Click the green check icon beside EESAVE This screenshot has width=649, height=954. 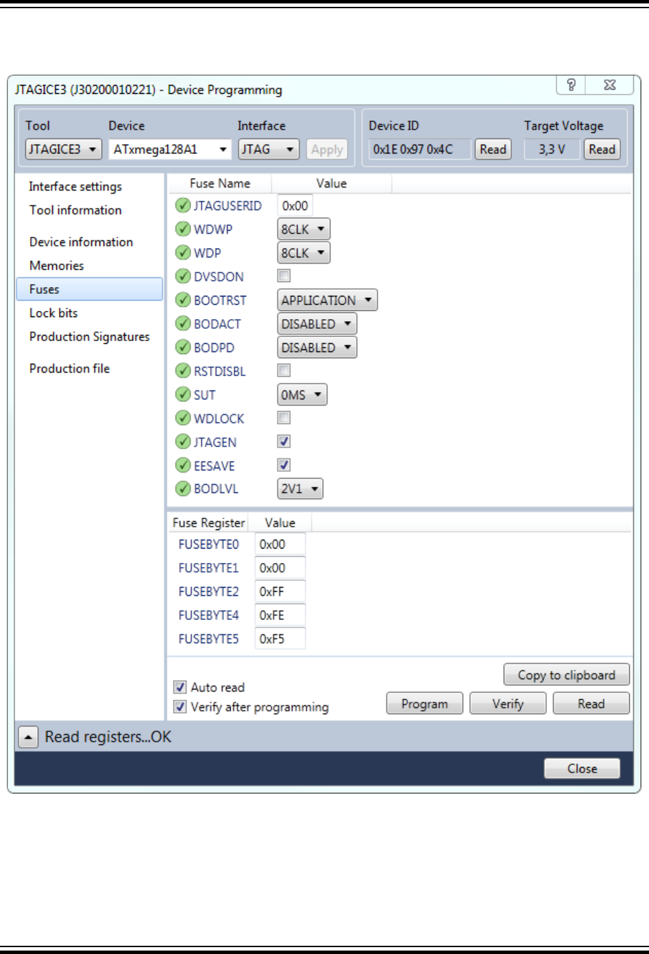coord(183,465)
